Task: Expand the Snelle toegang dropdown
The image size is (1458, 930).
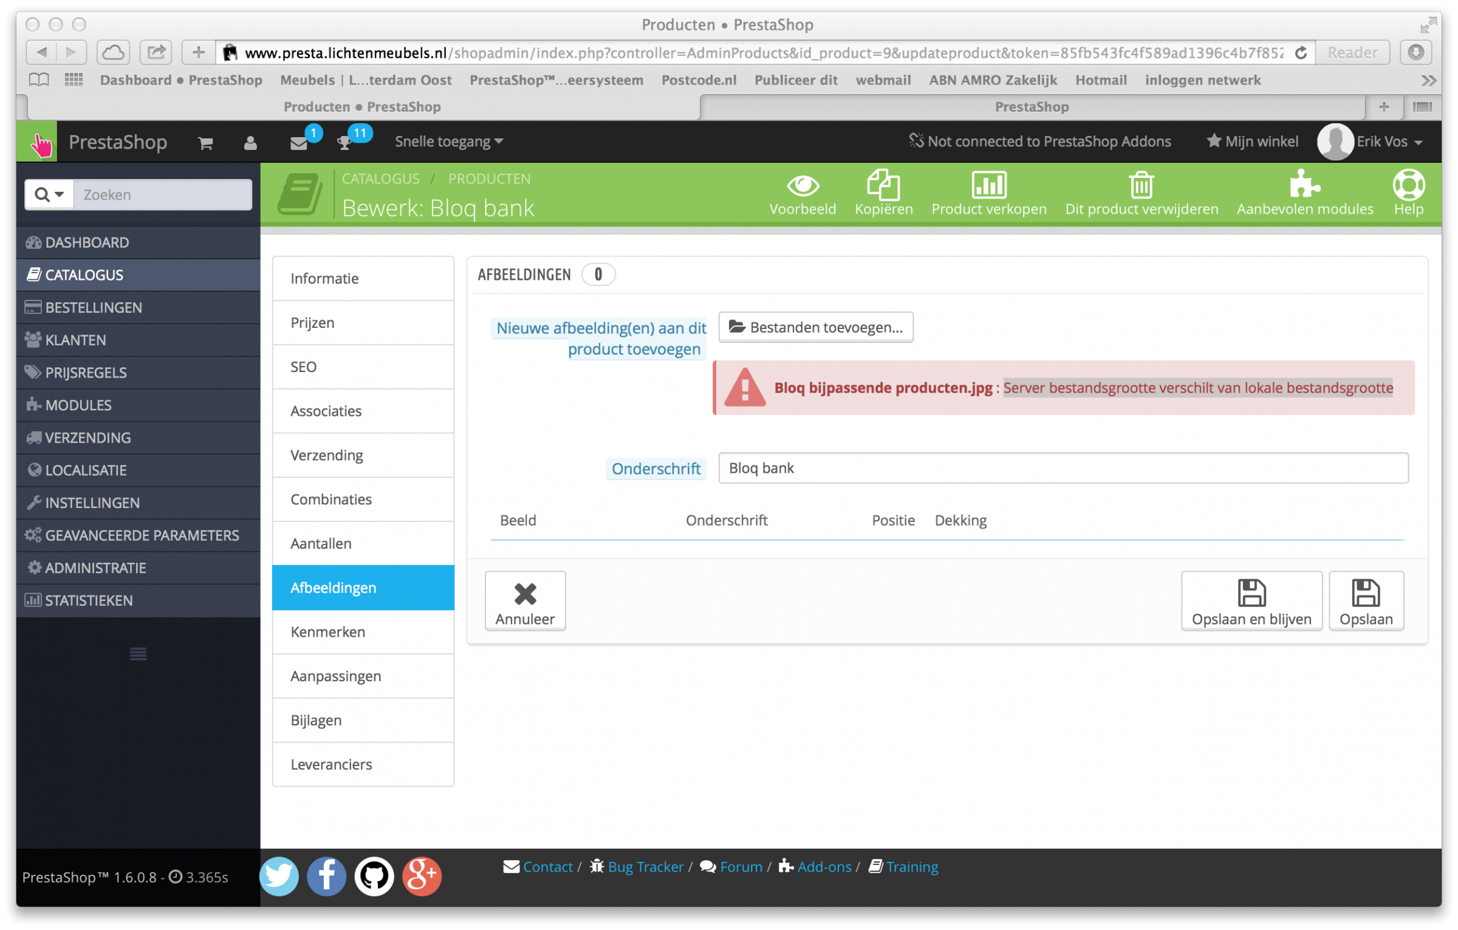Action: [x=448, y=141]
